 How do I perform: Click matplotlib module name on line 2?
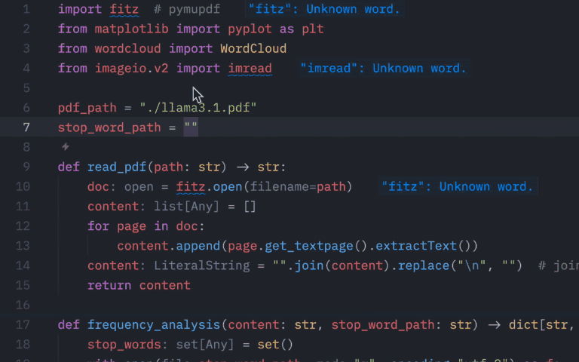pos(131,29)
